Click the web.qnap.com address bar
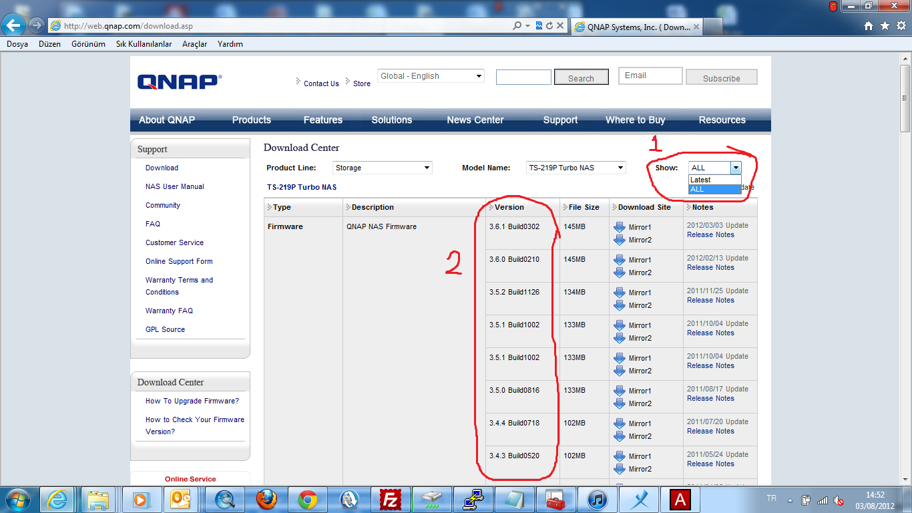This screenshot has width=912, height=513. coord(280,26)
